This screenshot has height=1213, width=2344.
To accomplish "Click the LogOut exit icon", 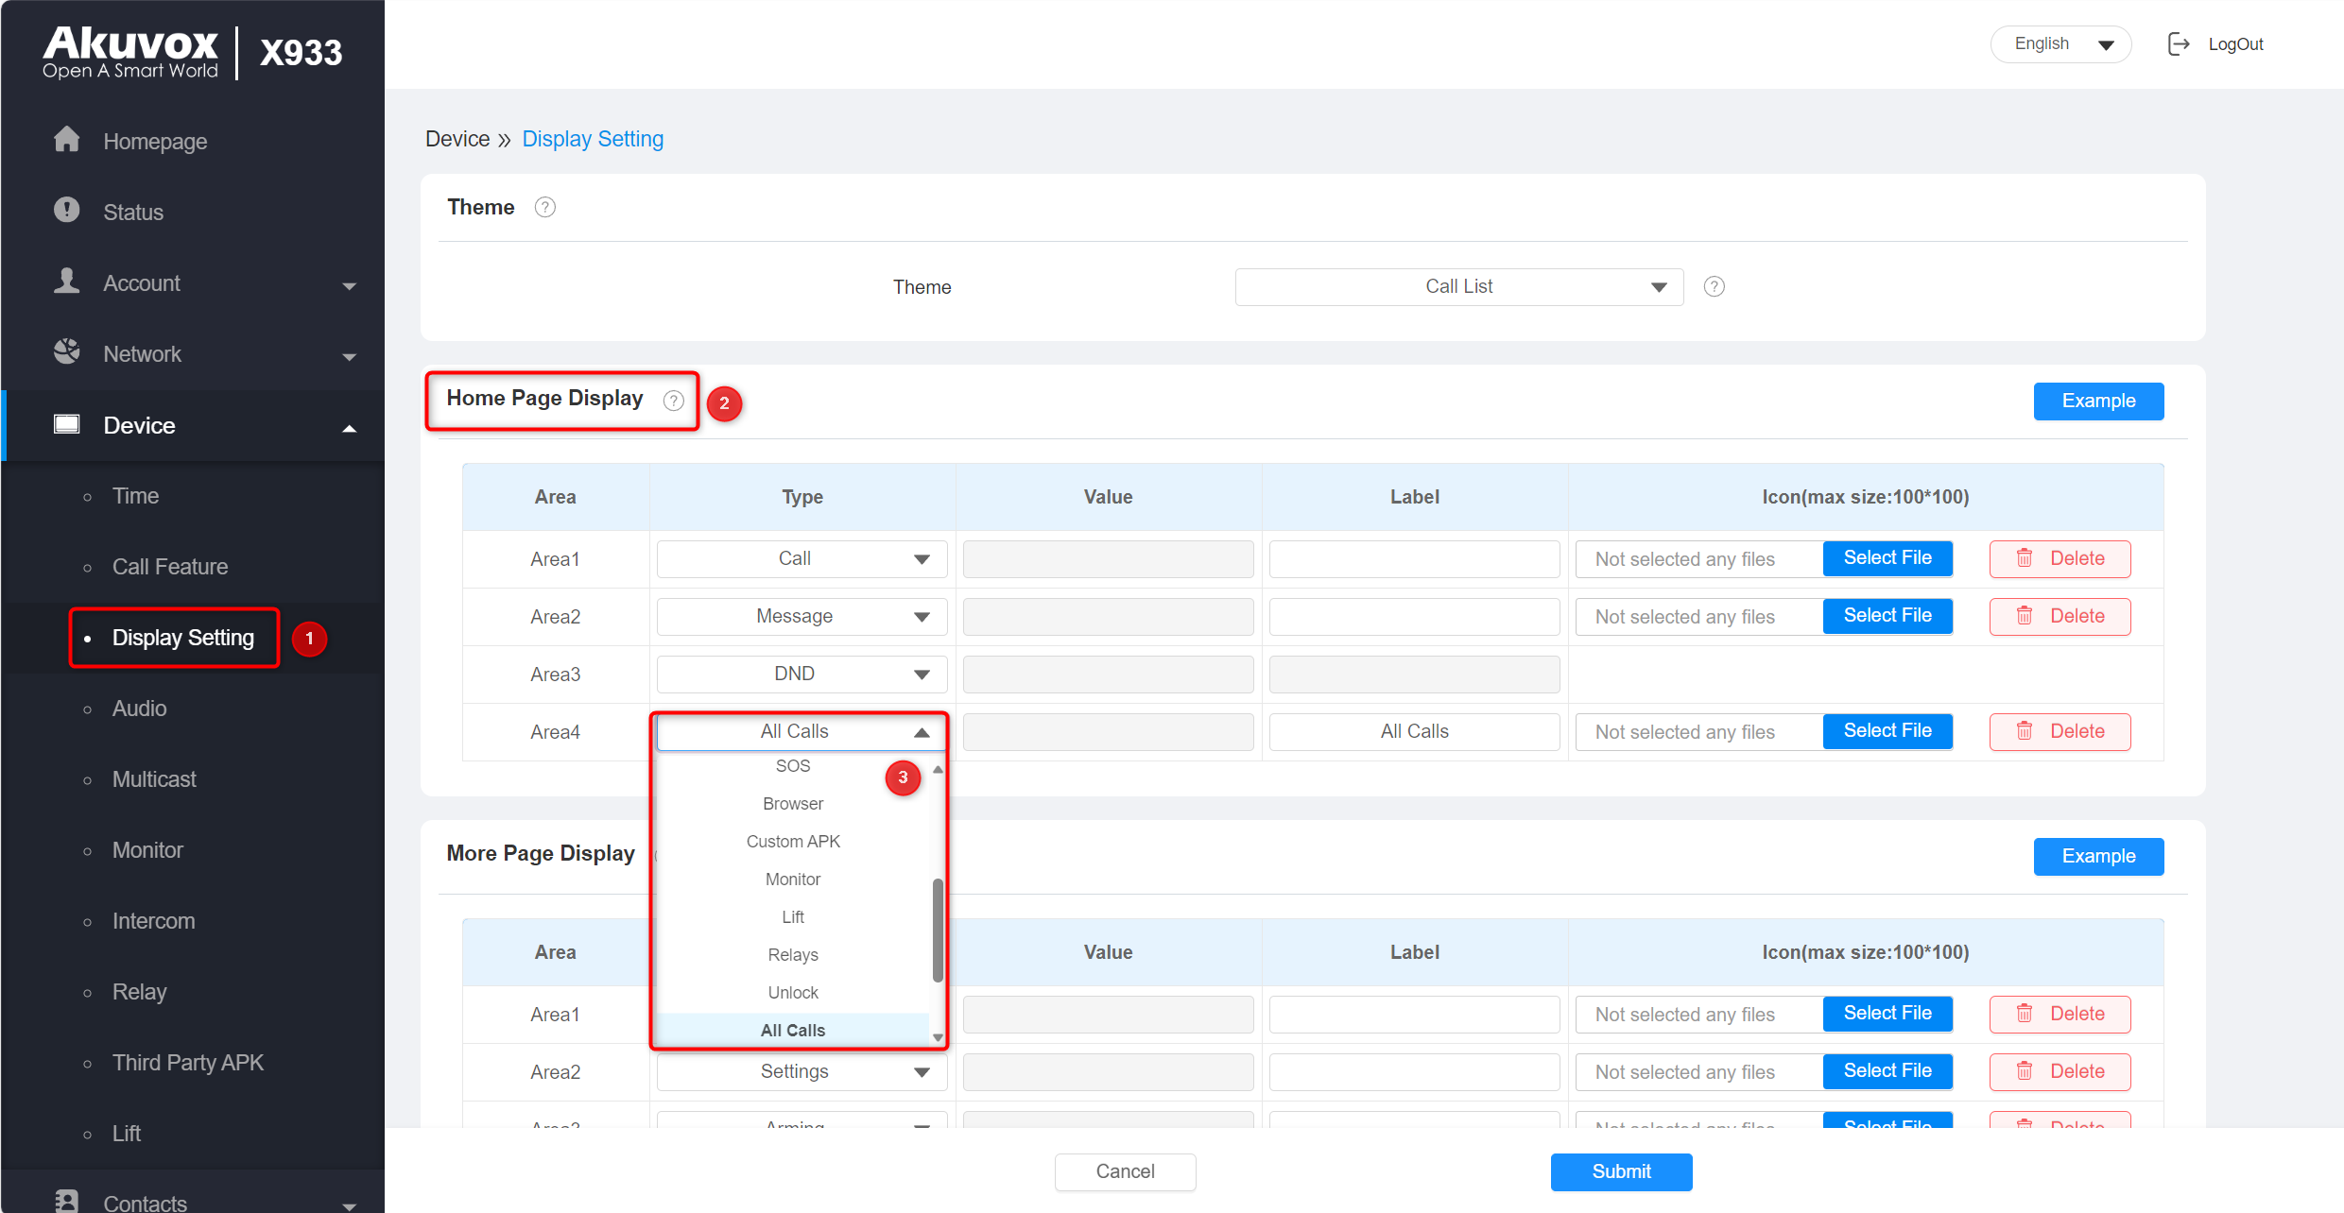I will [2178, 43].
